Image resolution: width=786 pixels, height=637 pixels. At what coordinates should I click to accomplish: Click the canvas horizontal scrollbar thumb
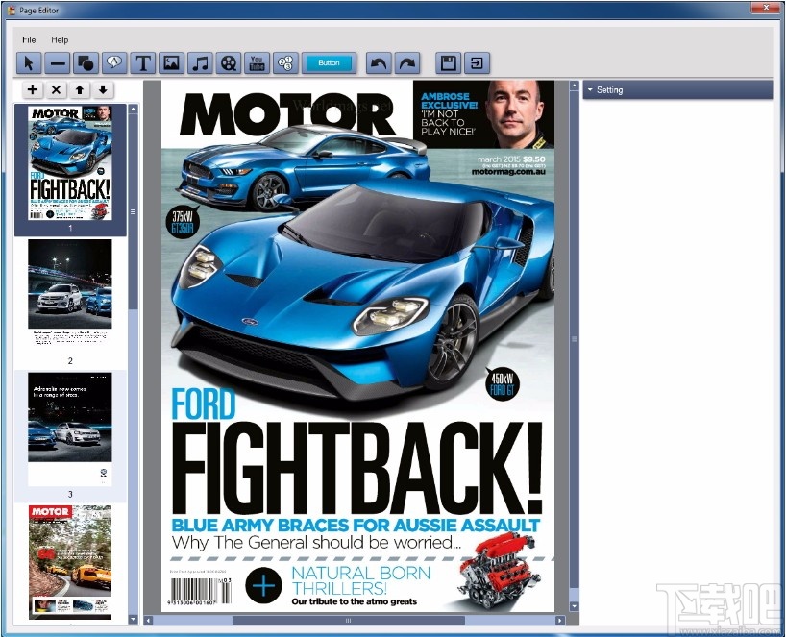[349, 621]
